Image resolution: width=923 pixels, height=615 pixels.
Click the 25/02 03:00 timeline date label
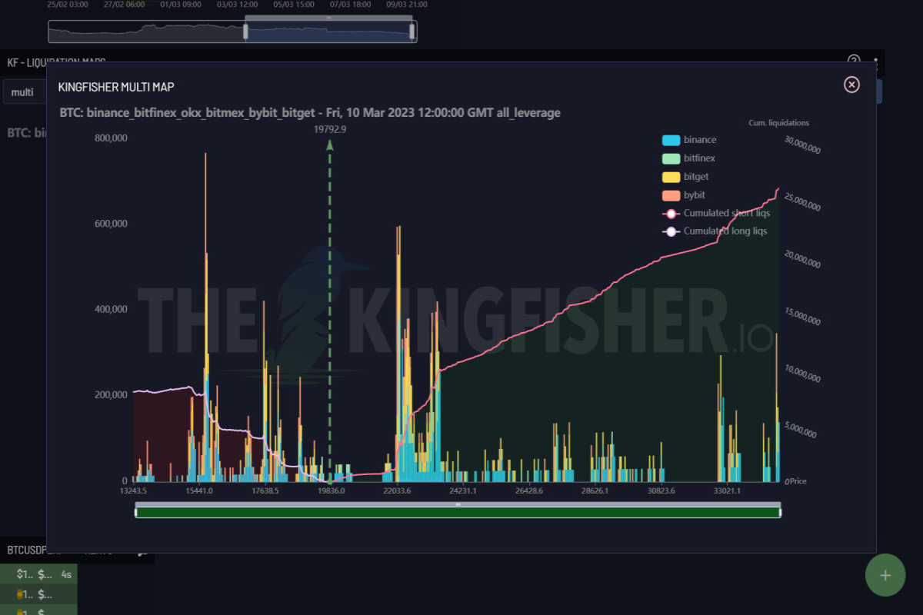click(68, 4)
